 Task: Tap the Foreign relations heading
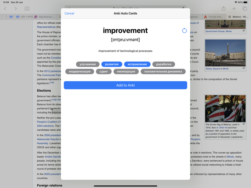pos(49,185)
